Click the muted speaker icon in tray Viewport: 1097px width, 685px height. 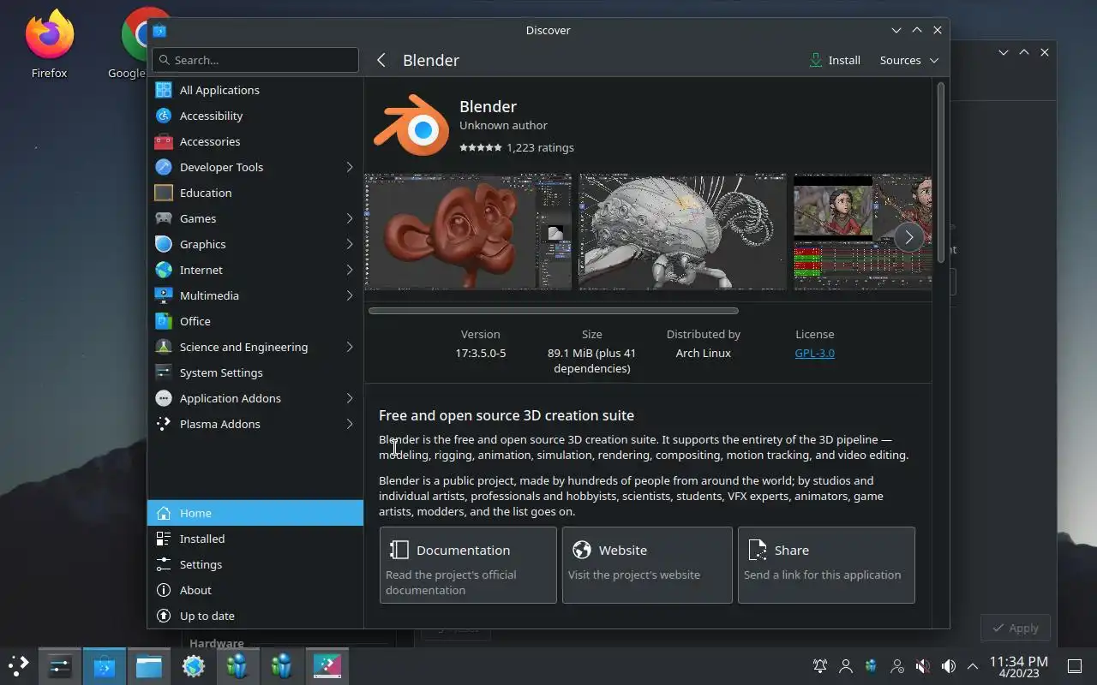click(x=923, y=665)
